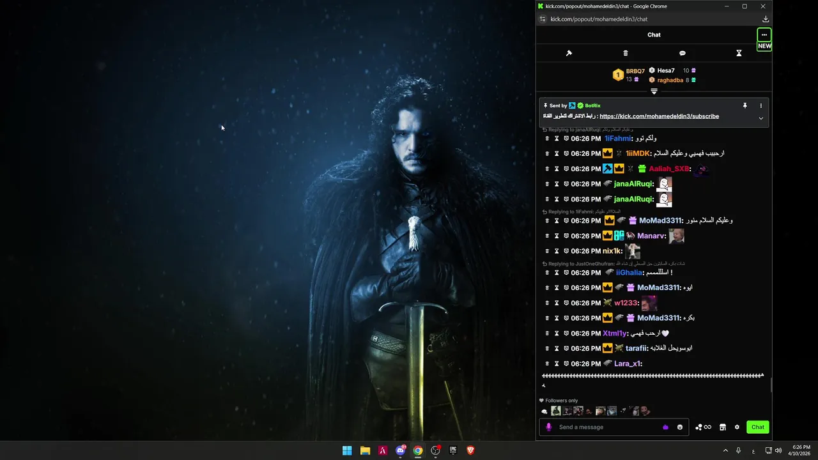Viewport: 818px width, 460px height.
Task: Open the kick.com/mohamedeldin3/subscribe link
Action: tap(659, 116)
